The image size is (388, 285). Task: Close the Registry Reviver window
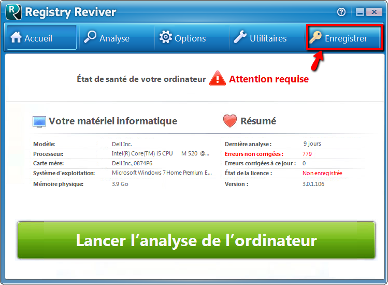(x=374, y=12)
